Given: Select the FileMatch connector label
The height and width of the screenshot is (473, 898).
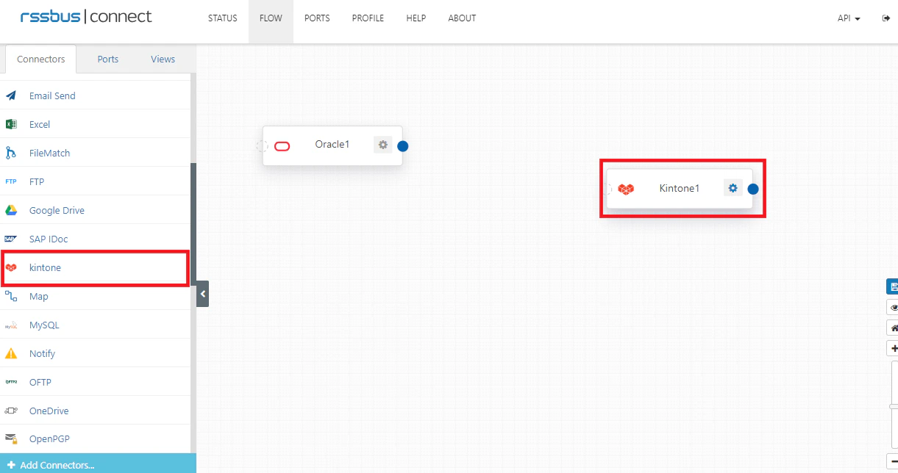Looking at the screenshot, I should click(x=50, y=153).
